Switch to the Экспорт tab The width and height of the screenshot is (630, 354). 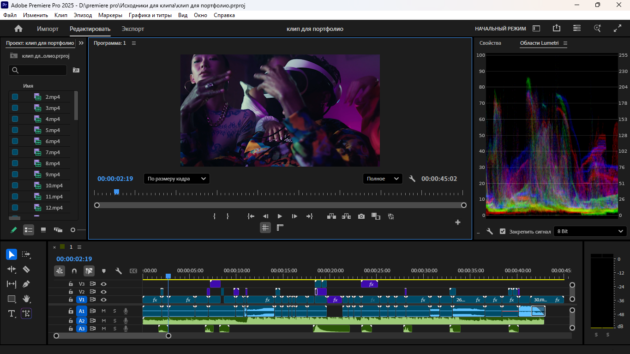coord(133,29)
